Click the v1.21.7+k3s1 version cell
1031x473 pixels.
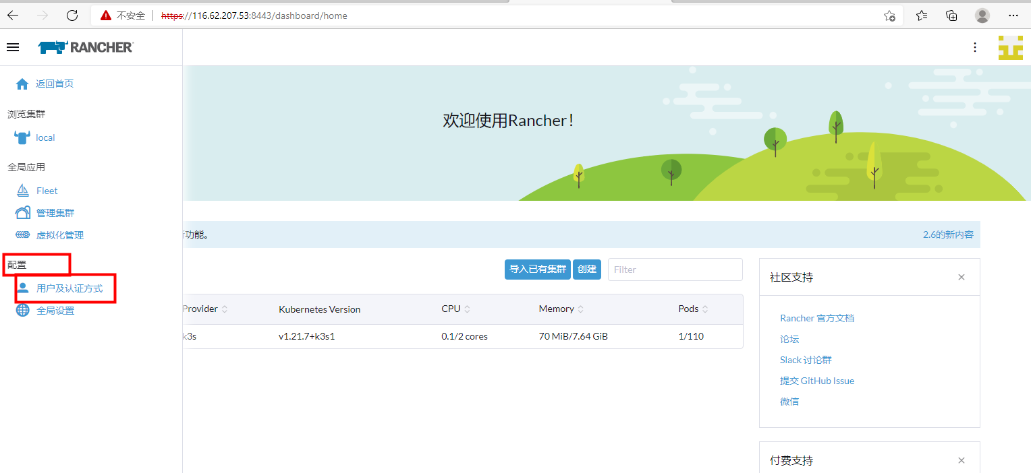307,336
